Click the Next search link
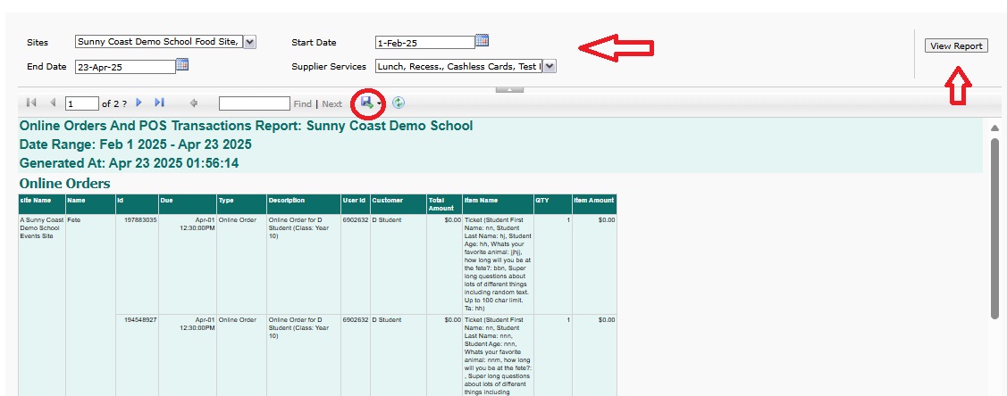The image size is (1007, 396). coord(331,104)
